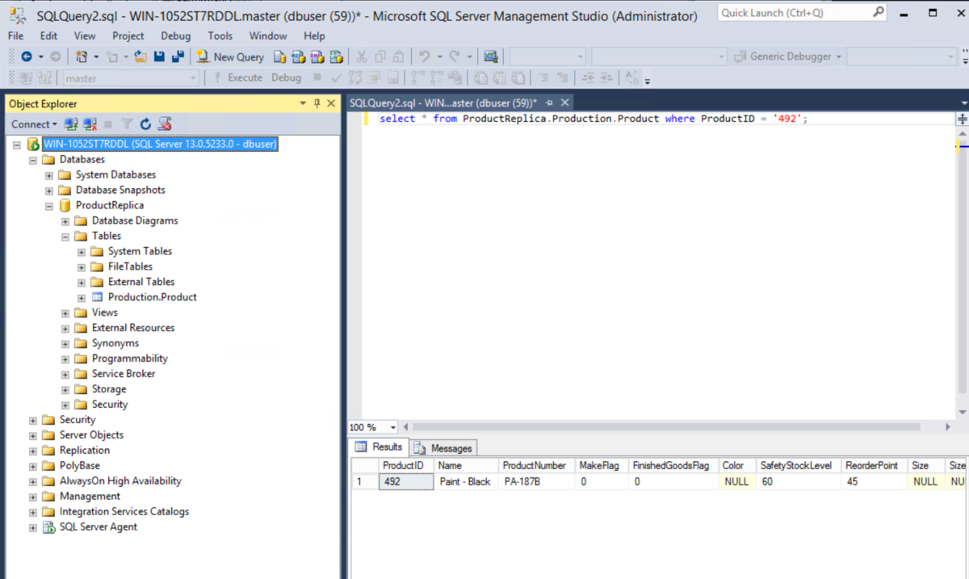Click the New Project icon in toolbar

pyautogui.click(x=82, y=57)
